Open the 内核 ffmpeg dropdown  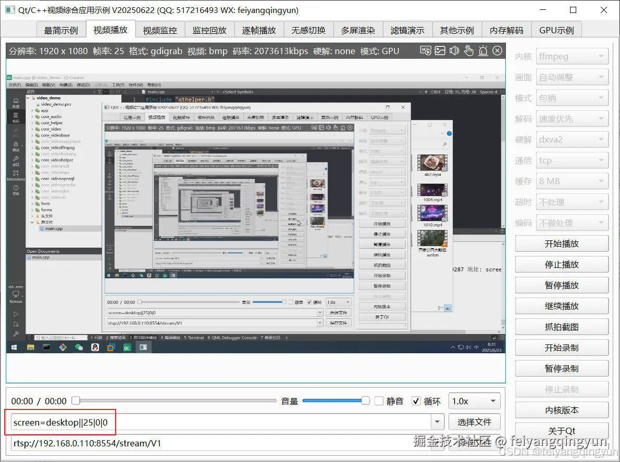point(572,57)
